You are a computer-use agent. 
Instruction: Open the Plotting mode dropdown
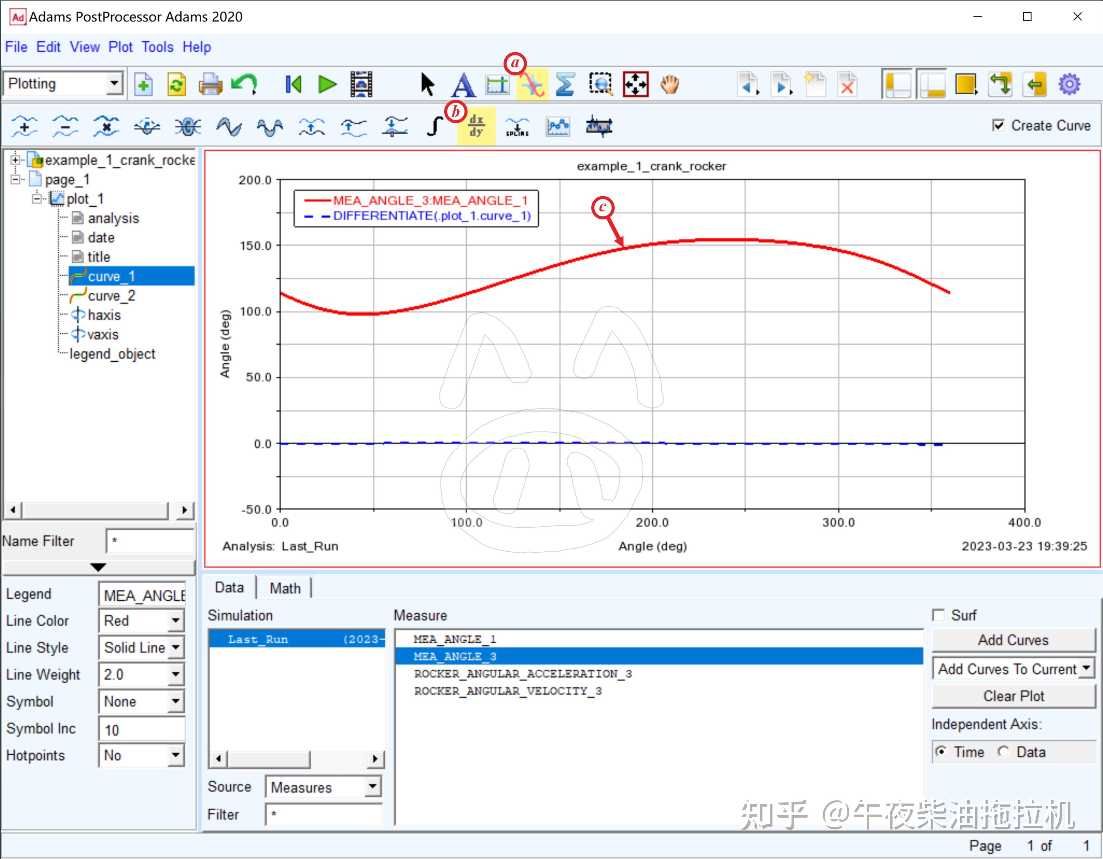(x=115, y=83)
